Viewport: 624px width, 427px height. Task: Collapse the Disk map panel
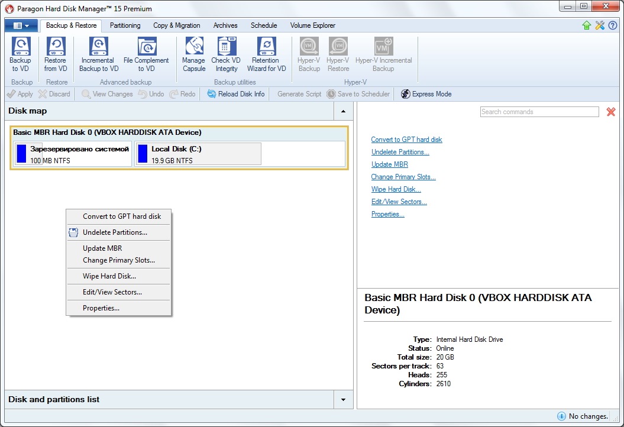click(x=343, y=111)
